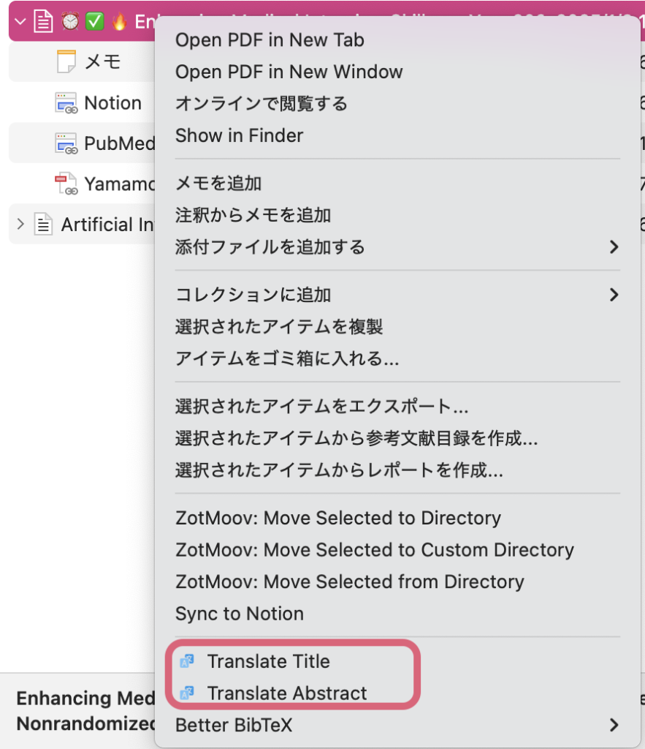Click the document icon of Artificial Intelligence item
The width and height of the screenshot is (645, 749).
tap(44, 225)
